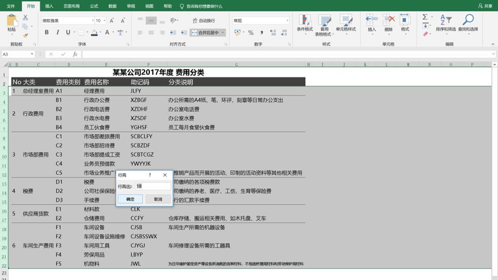The image size is (498, 280).
Task: Click the 取消 cancel button
Action: coord(157,199)
